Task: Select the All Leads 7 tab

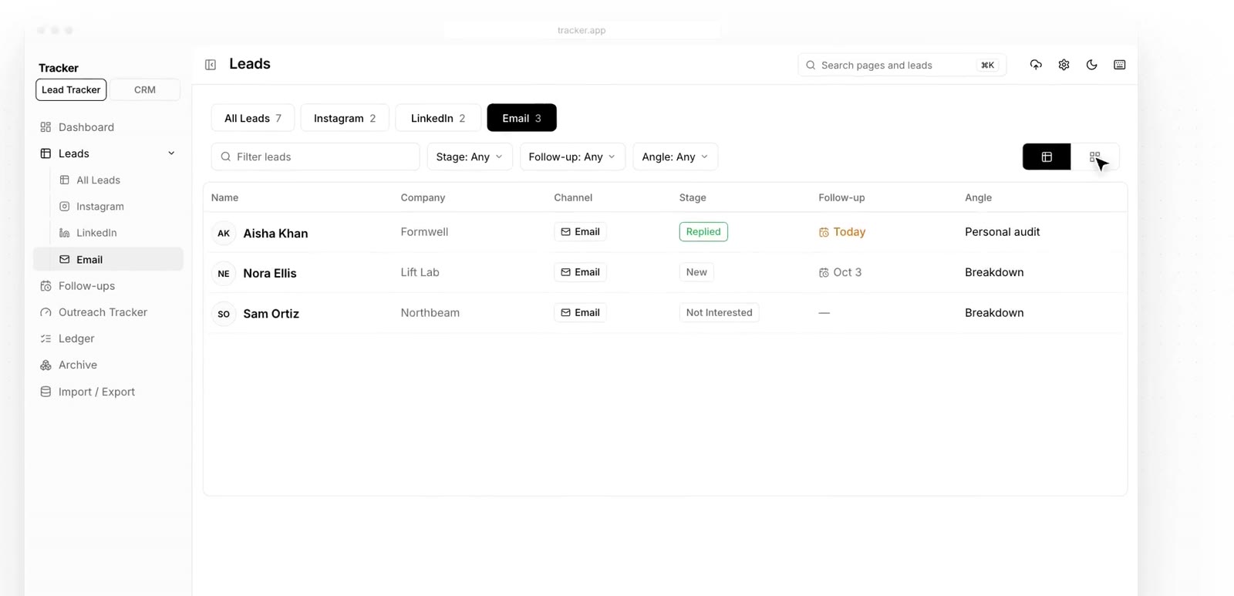Action: pyautogui.click(x=253, y=118)
